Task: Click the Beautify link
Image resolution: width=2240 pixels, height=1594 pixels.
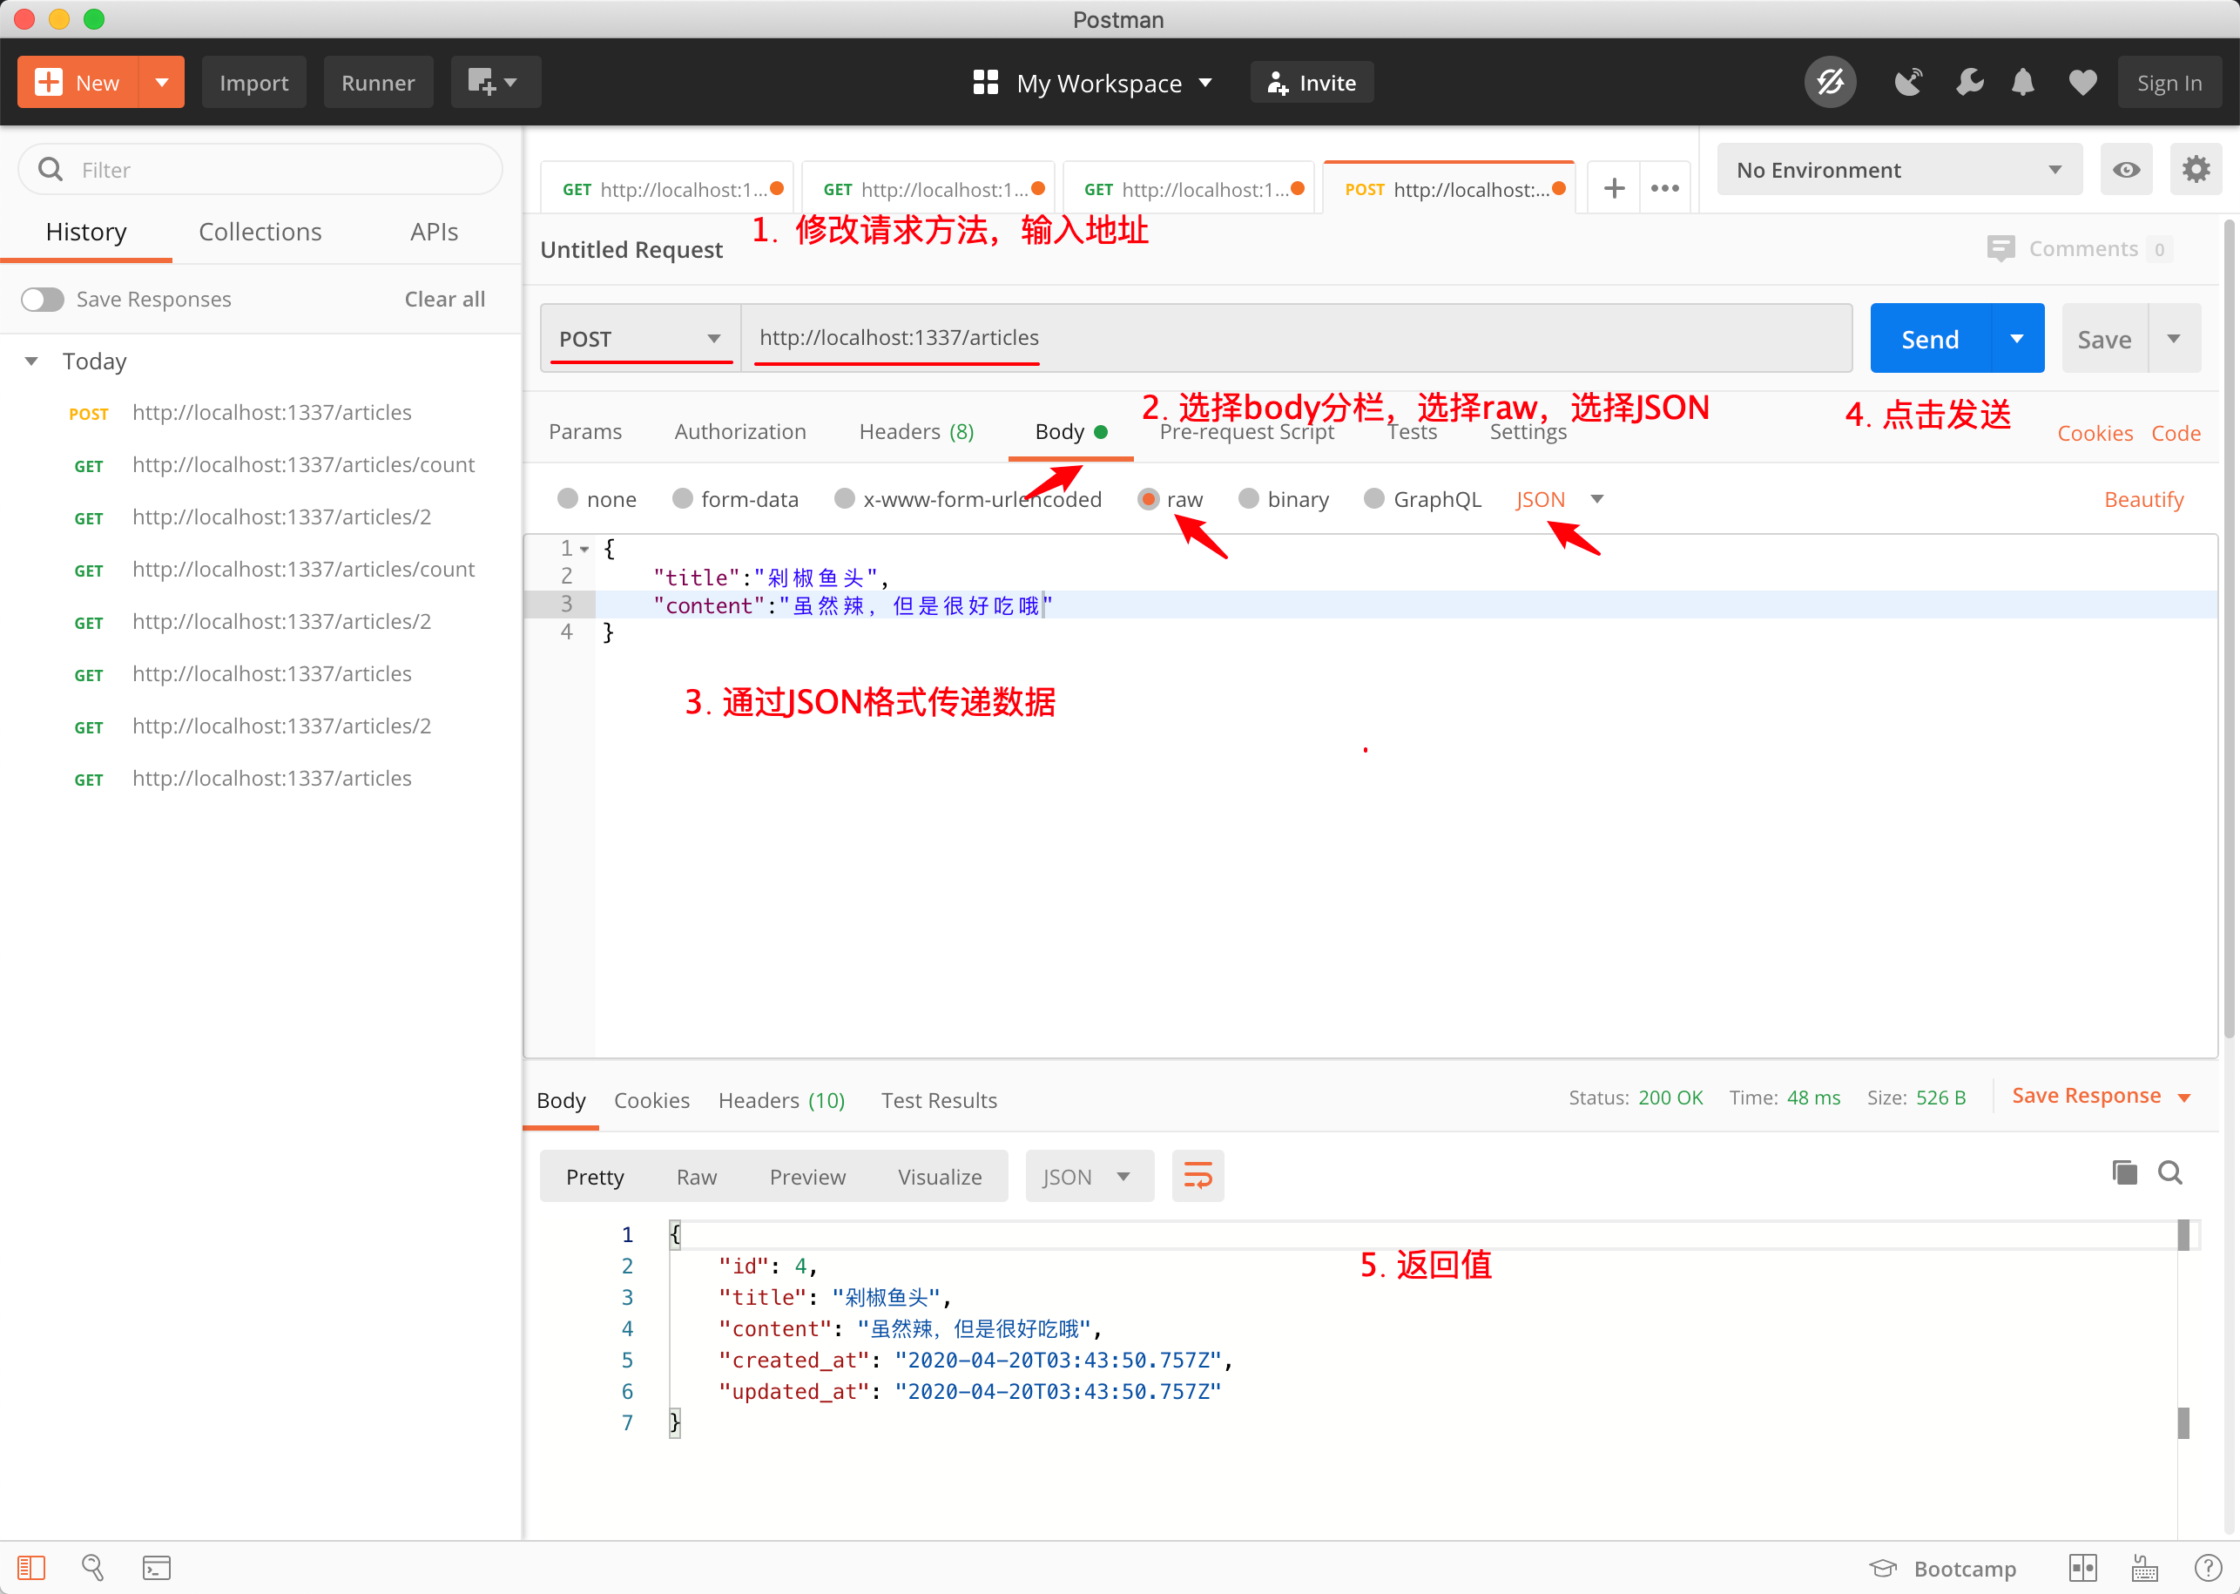Action: [2142, 500]
